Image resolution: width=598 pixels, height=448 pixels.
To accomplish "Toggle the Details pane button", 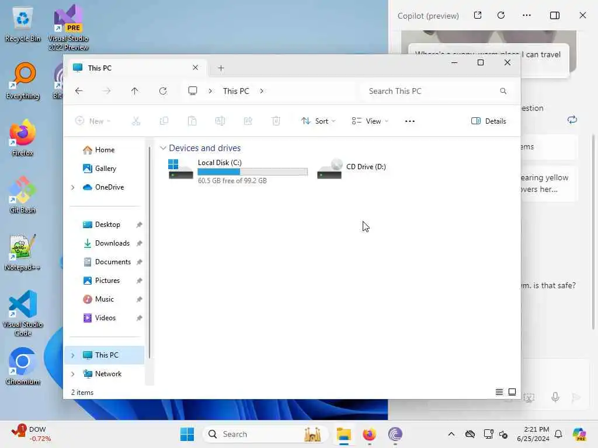I will click(489, 121).
